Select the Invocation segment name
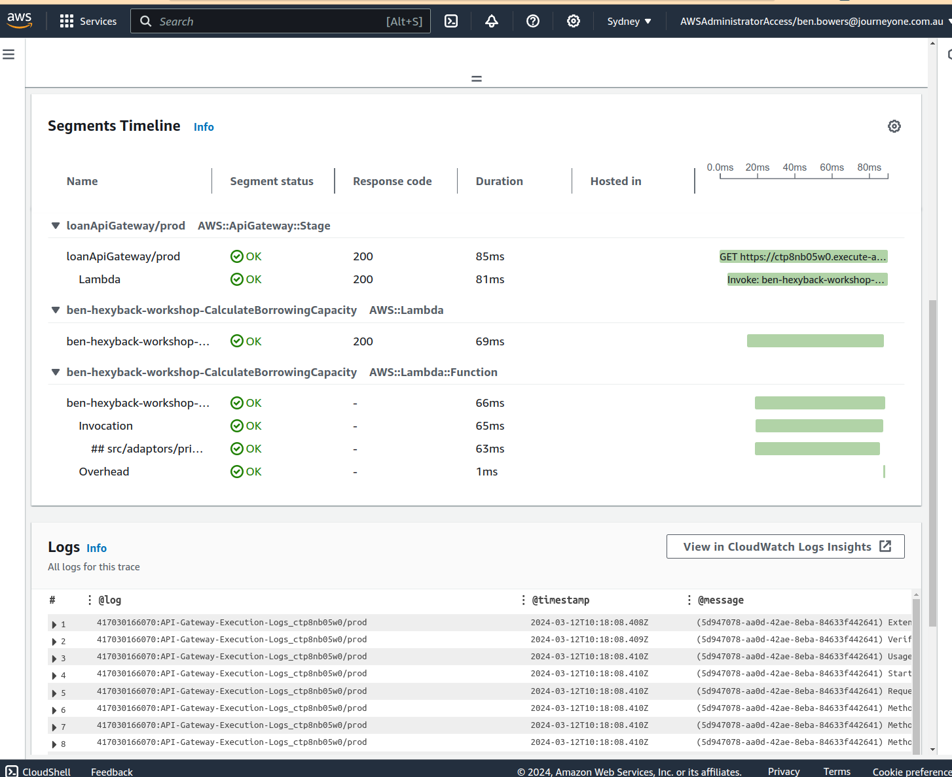The image size is (952, 777). pyautogui.click(x=105, y=426)
